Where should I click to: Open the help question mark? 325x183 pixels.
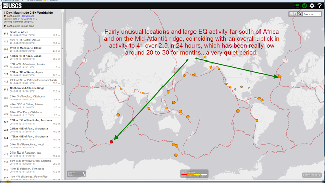tap(319, 6)
